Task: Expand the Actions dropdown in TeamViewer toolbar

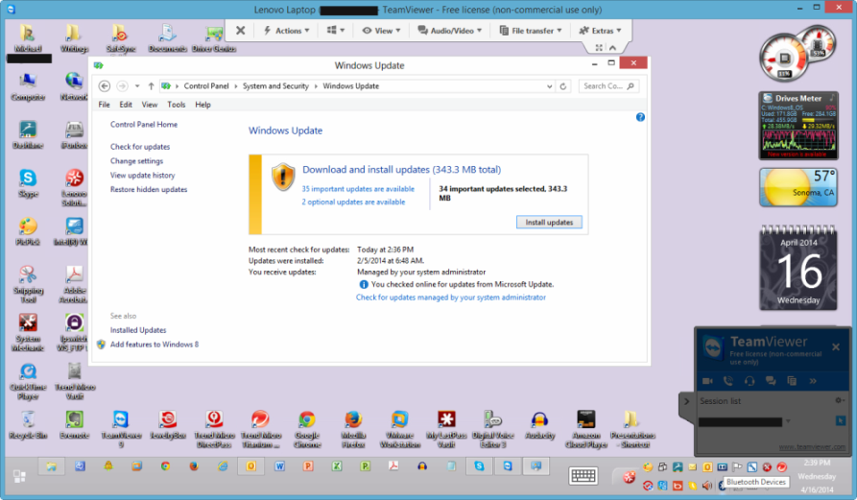Action: pyautogui.click(x=287, y=31)
